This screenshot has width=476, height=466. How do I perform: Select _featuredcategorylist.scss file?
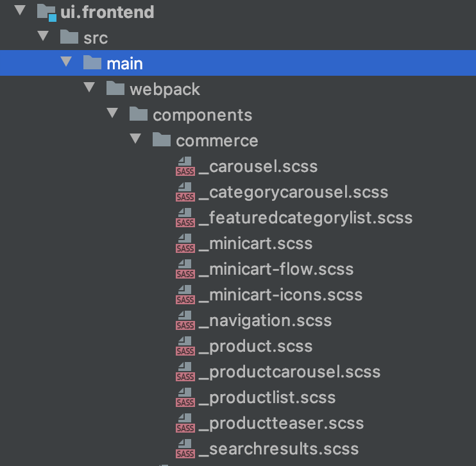tap(305, 218)
